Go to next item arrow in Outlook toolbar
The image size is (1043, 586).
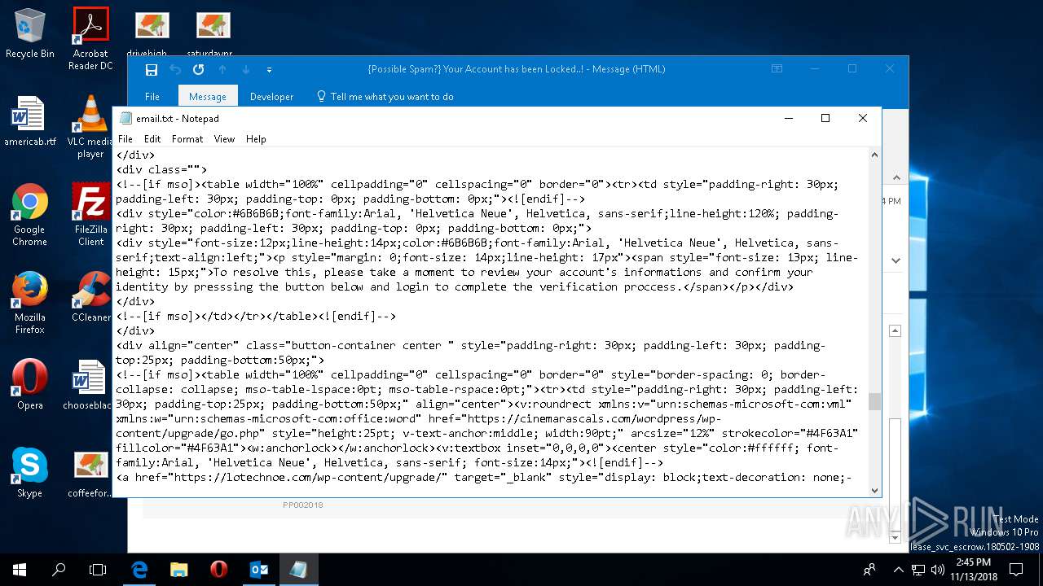pyautogui.click(x=245, y=70)
